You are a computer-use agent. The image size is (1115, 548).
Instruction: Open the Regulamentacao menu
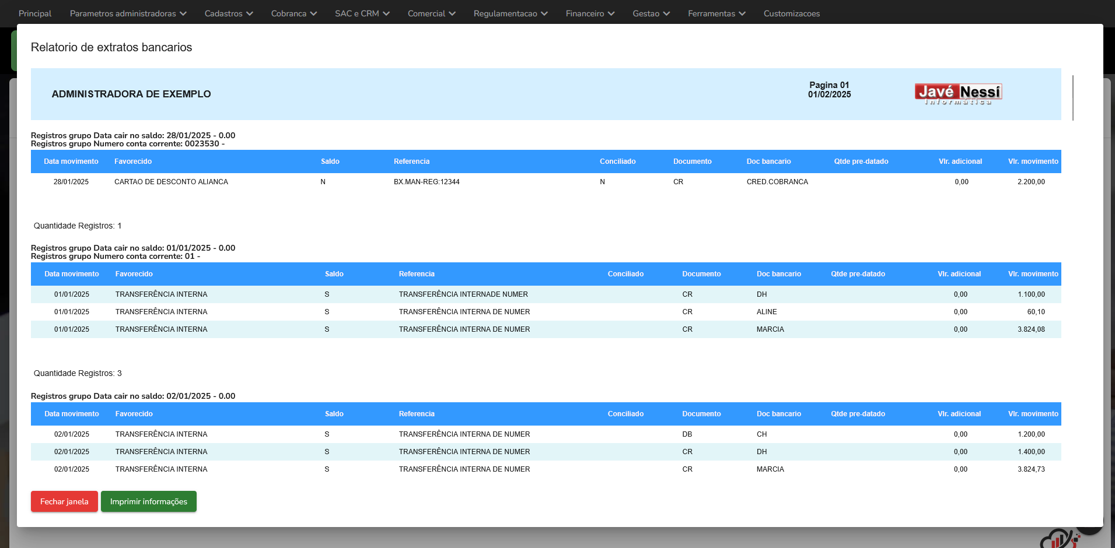pos(510,13)
